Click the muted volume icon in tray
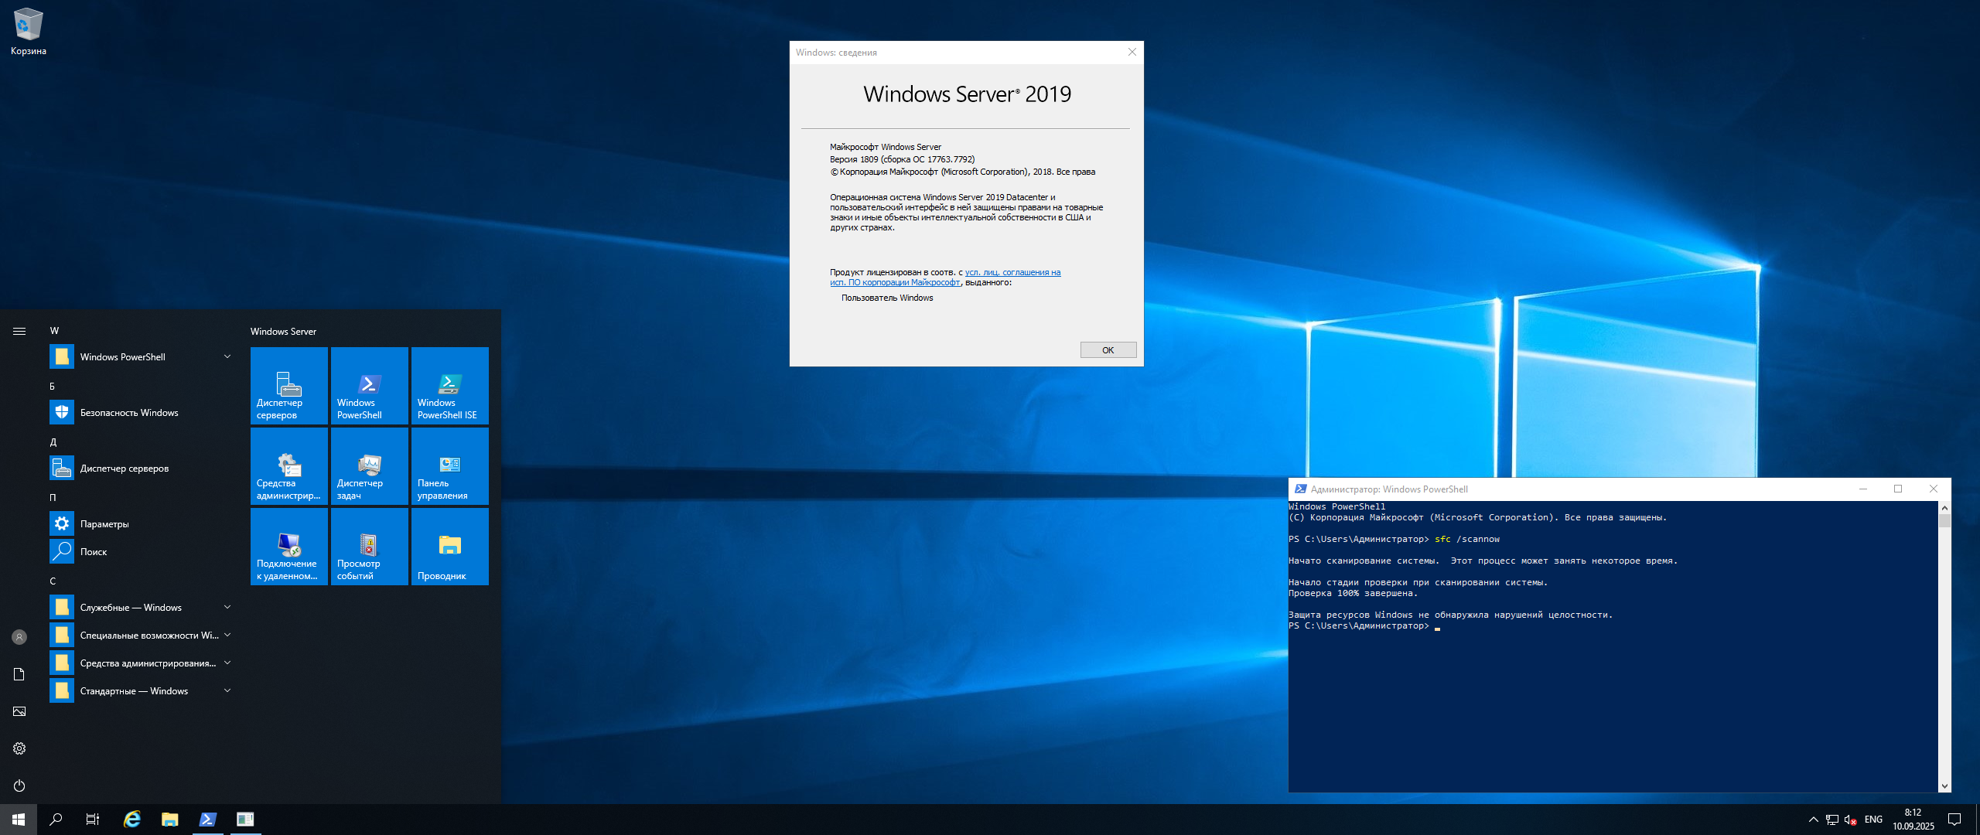 click(1851, 820)
